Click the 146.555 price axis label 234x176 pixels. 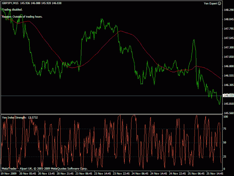tap(229, 76)
